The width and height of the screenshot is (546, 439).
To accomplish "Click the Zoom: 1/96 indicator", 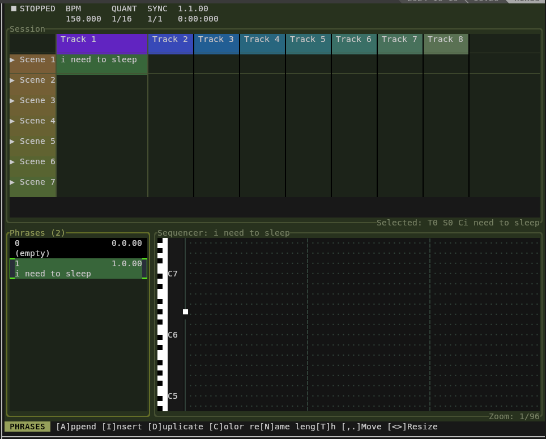I will pos(514,416).
